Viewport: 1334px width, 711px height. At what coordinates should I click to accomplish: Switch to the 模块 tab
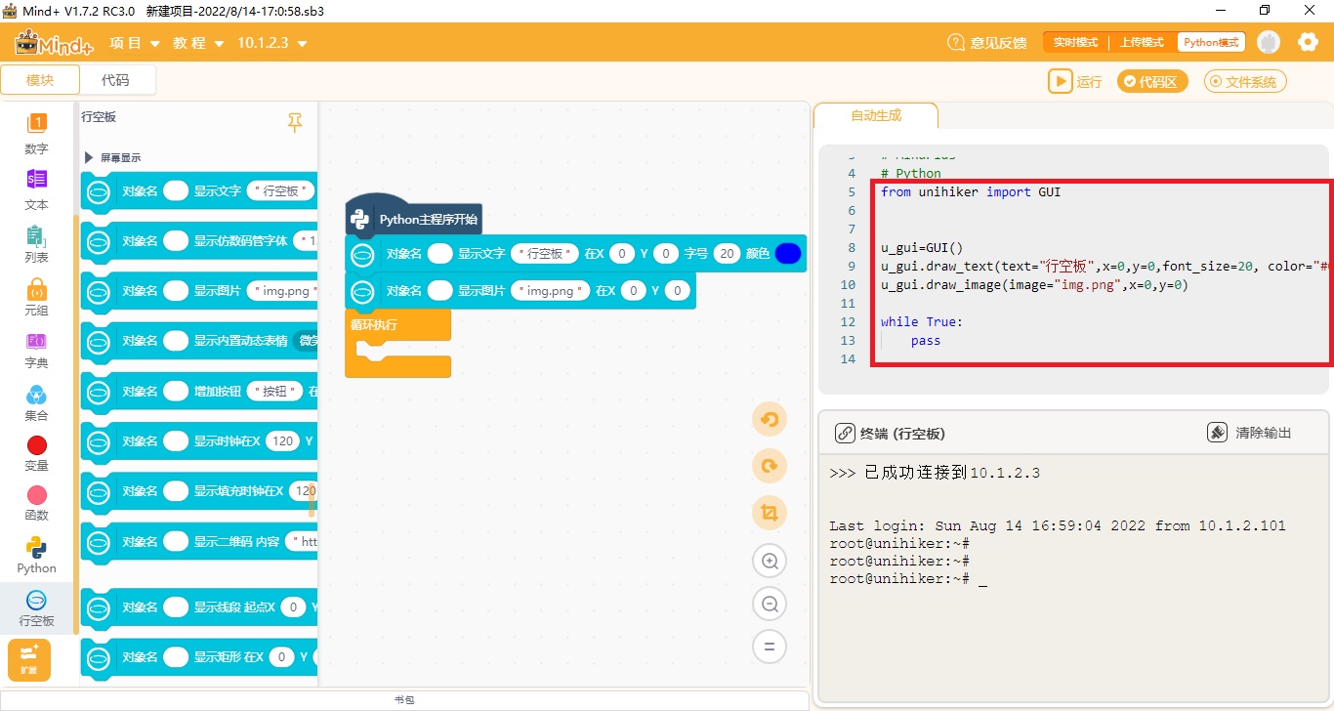click(40, 80)
